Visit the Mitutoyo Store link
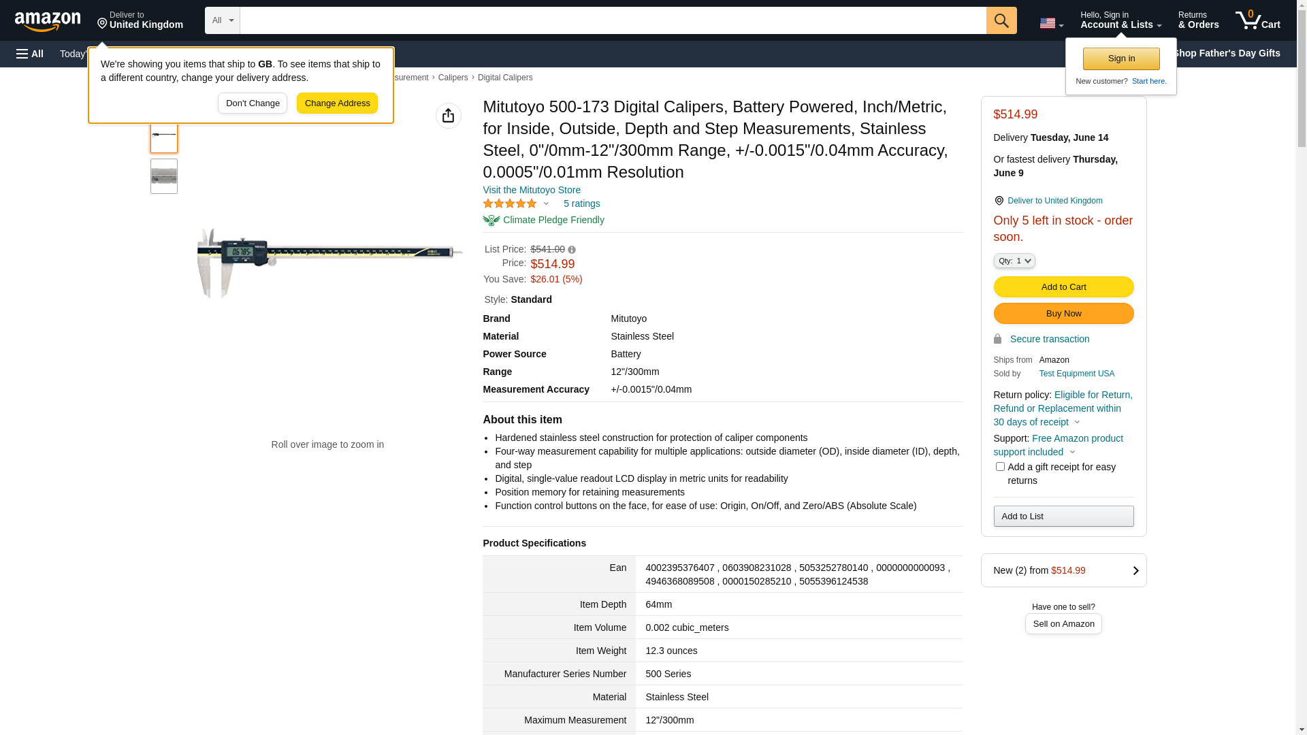The width and height of the screenshot is (1307, 735). [531, 190]
